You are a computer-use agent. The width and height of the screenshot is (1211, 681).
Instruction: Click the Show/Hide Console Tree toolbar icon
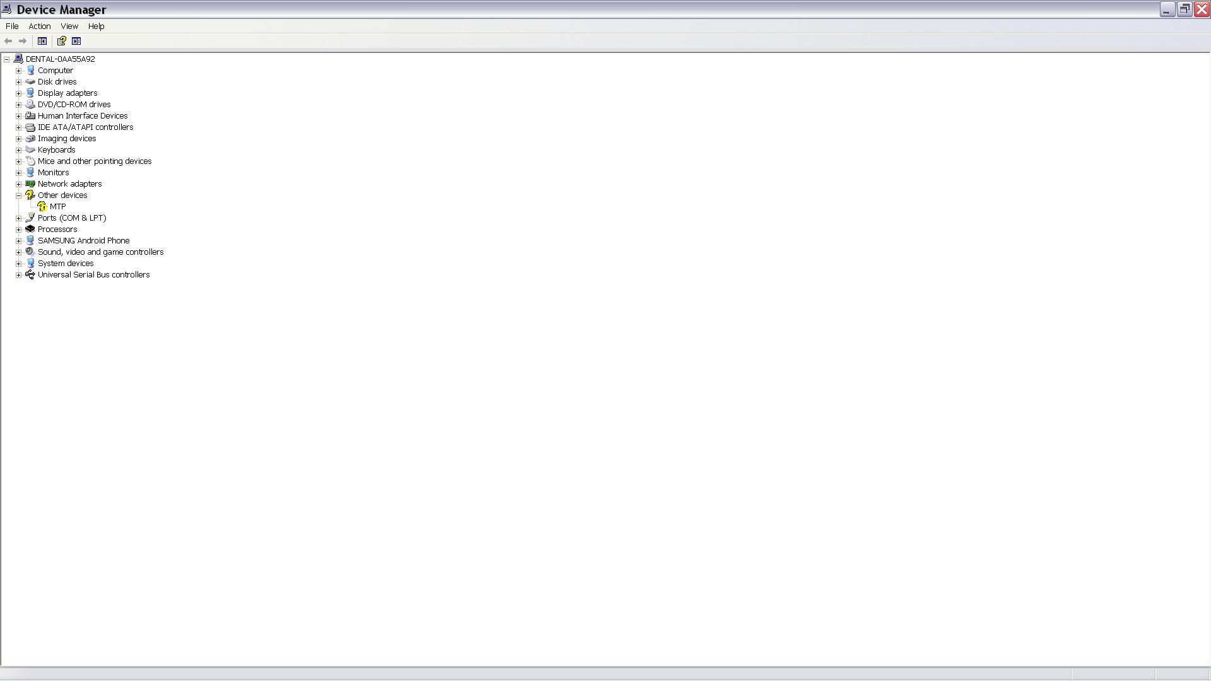(42, 42)
